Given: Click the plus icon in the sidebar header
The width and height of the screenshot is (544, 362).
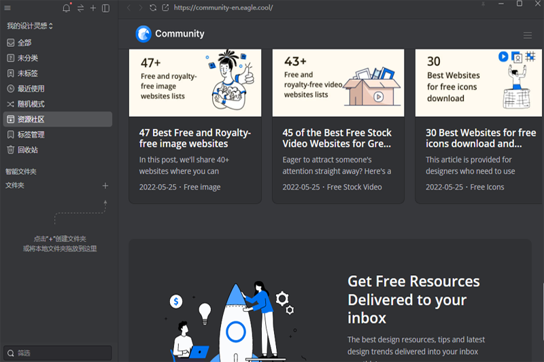Looking at the screenshot, I should point(93,8).
